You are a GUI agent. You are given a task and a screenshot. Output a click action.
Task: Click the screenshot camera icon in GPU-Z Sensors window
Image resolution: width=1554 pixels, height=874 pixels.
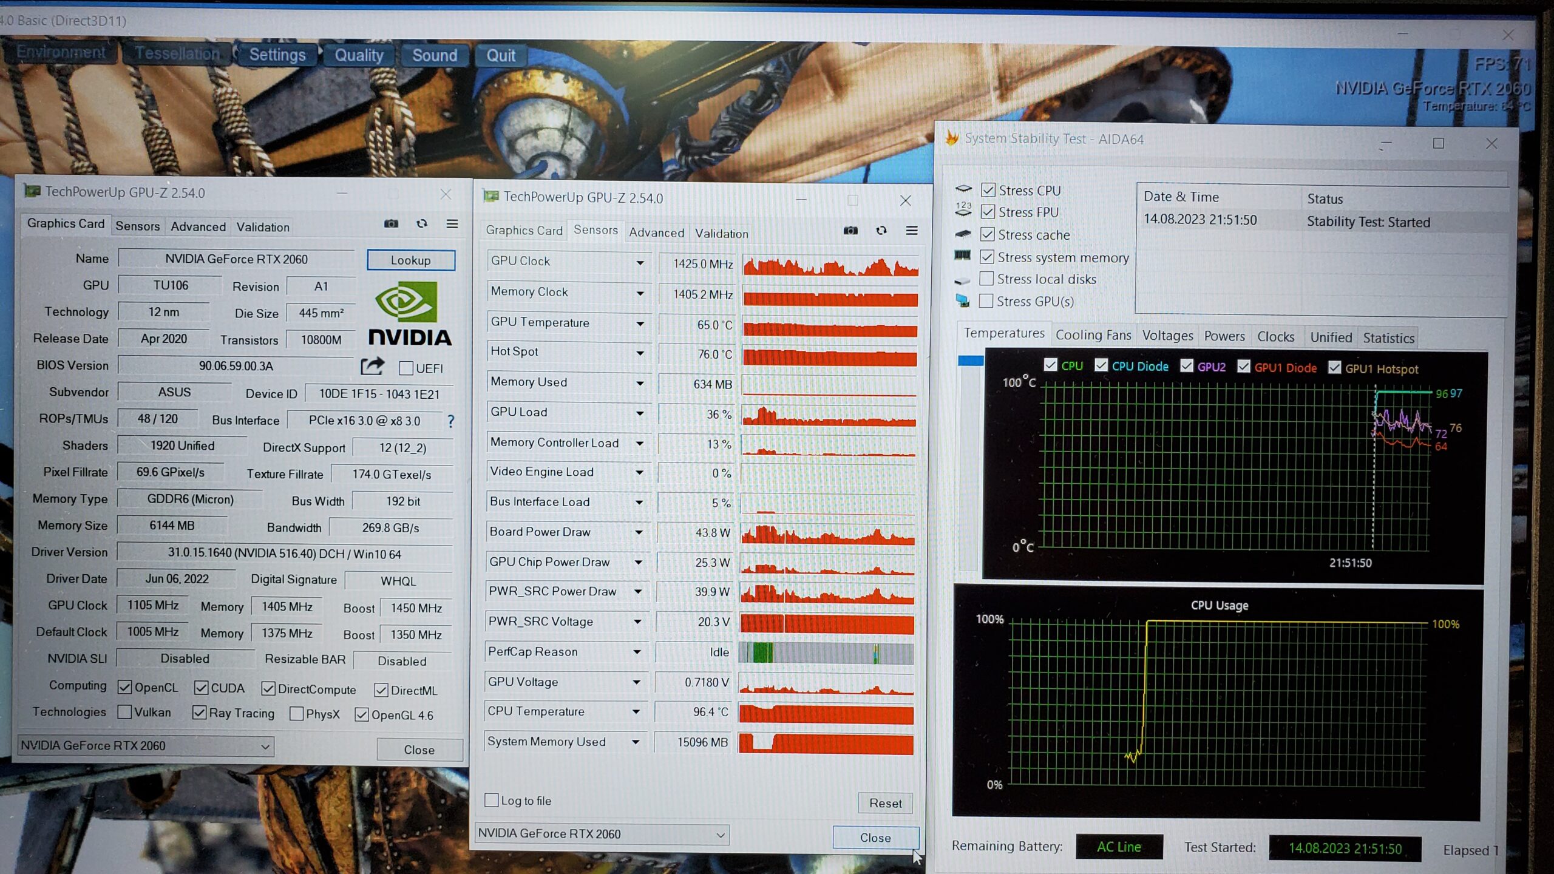(850, 231)
